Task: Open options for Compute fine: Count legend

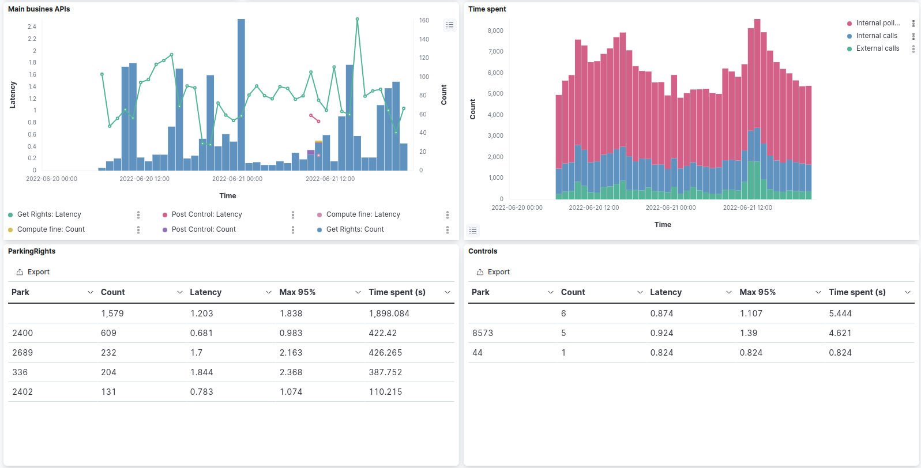Action: [138, 230]
